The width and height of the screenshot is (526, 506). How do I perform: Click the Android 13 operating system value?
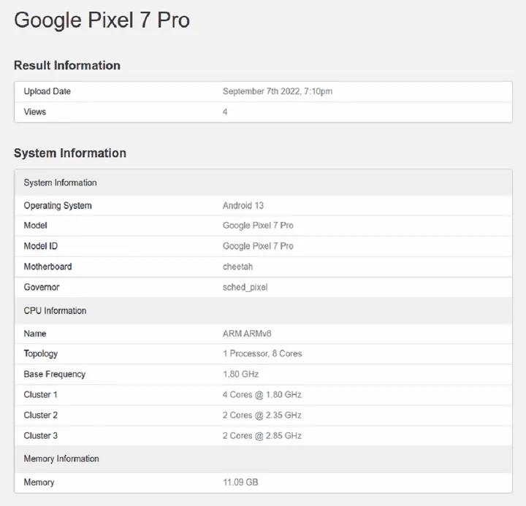pyautogui.click(x=243, y=206)
